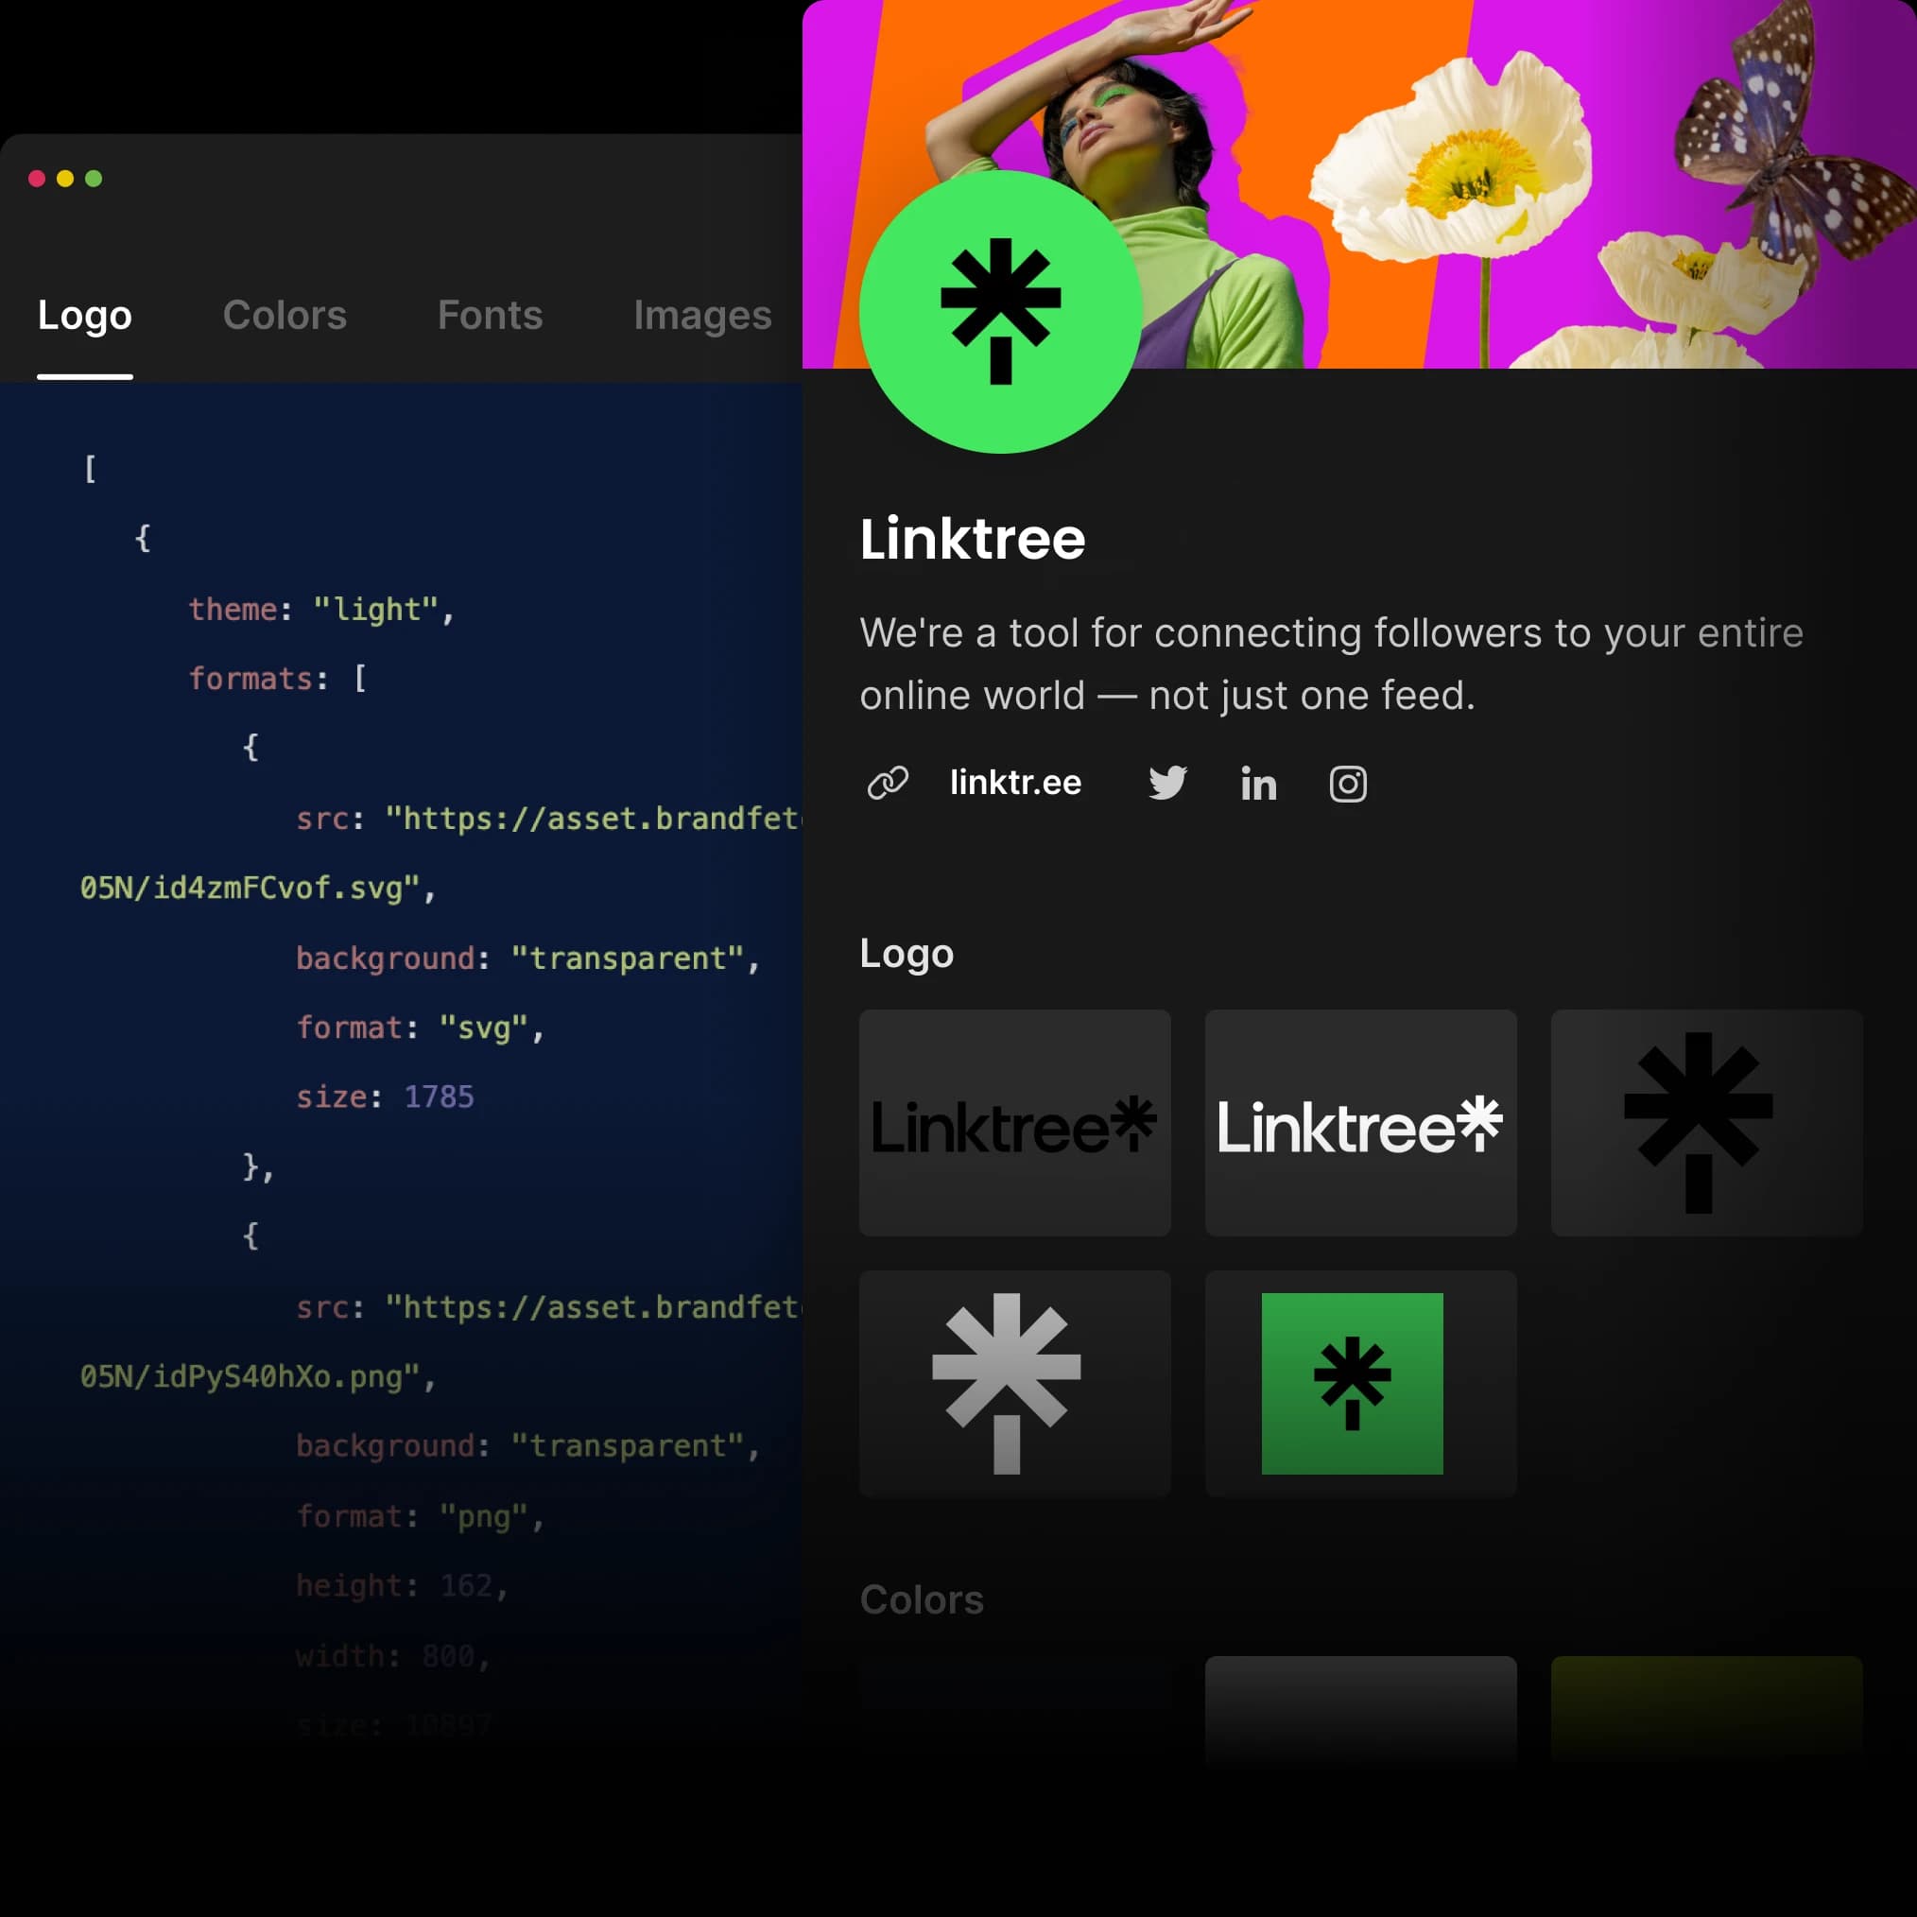Click the chain link icon beside linktr.ee

pyautogui.click(x=887, y=783)
